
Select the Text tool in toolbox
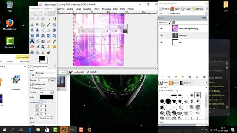[32, 41]
